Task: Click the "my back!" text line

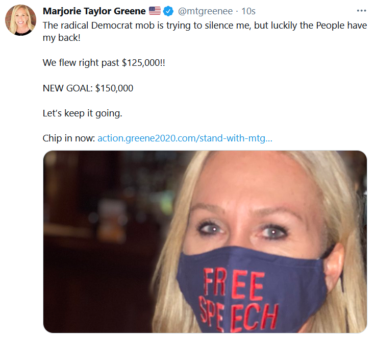Action: 61,38
